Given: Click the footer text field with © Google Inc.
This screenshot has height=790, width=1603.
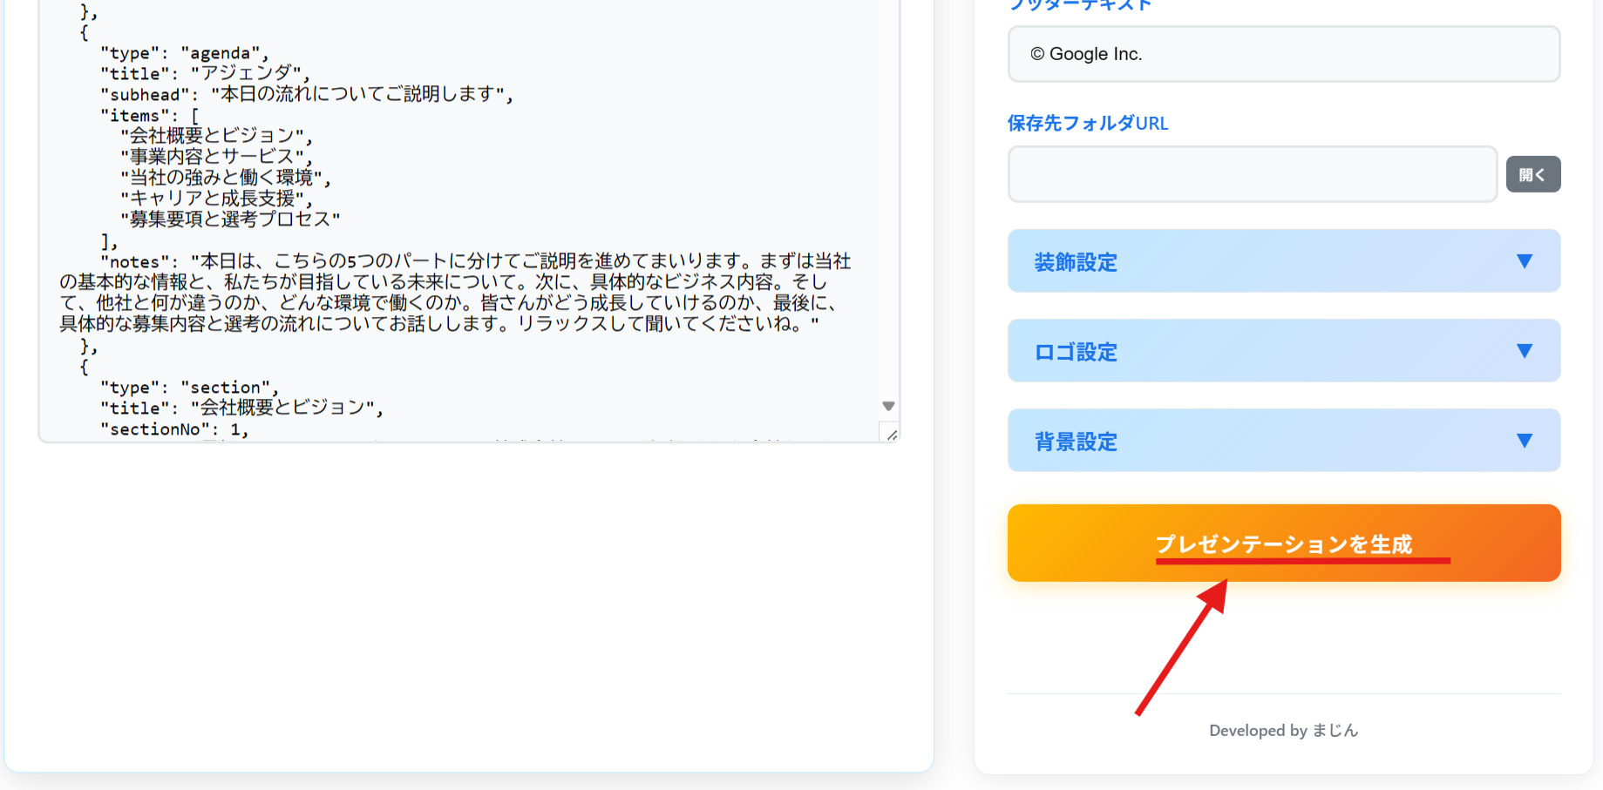Looking at the screenshot, I should pos(1283,54).
